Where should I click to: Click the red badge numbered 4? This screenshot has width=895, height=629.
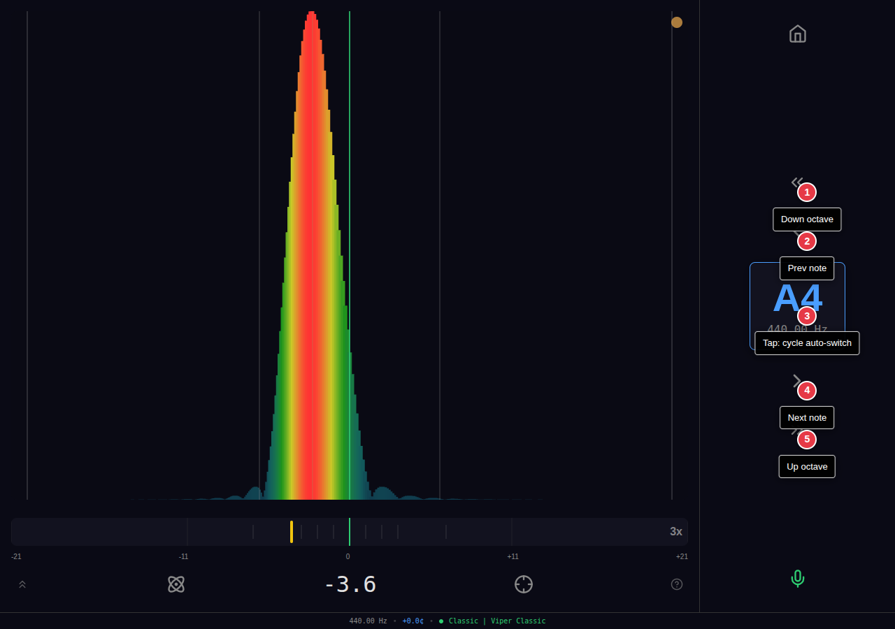(x=807, y=391)
